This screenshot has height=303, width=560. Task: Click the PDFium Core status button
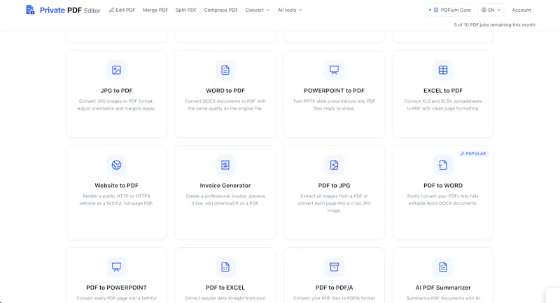pos(450,10)
